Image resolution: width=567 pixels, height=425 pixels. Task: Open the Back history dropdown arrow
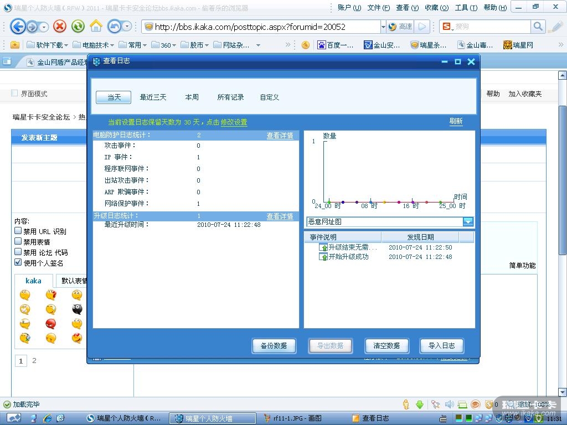point(44,27)
